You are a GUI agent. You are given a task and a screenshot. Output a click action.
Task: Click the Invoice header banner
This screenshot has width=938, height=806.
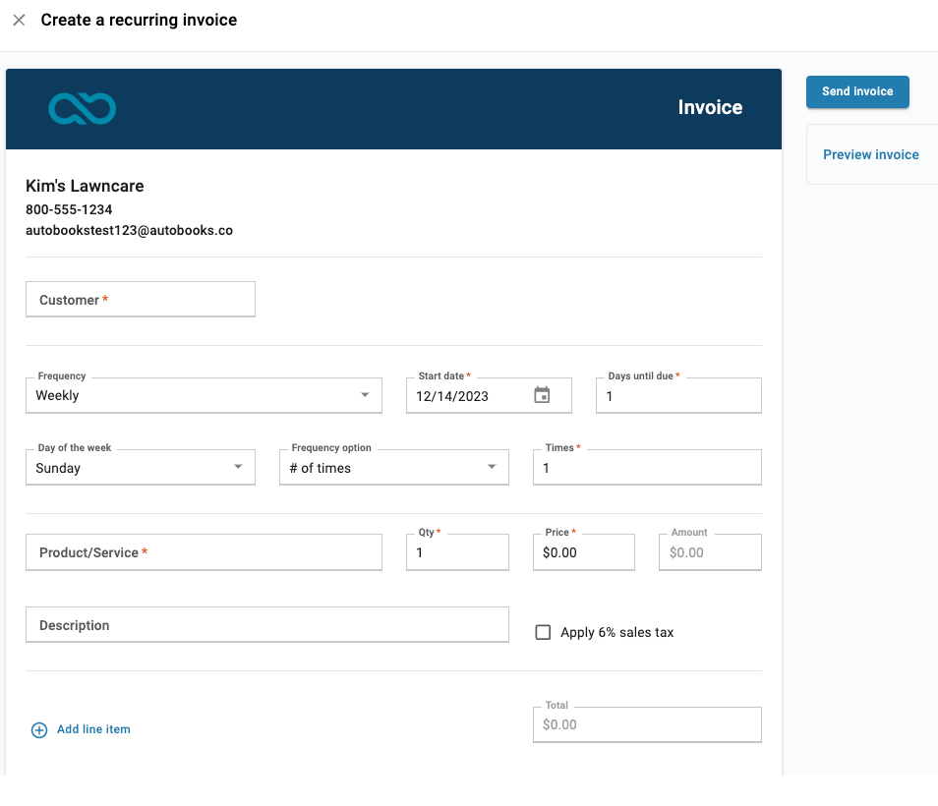point(393,108)
